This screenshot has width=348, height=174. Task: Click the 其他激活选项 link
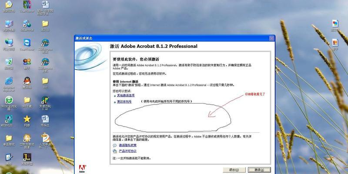(x=126, y=95)
